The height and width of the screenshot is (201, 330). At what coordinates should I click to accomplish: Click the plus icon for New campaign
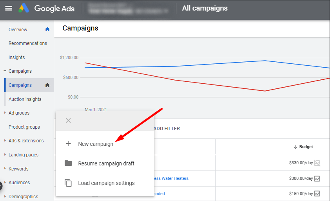click(68, 144)
